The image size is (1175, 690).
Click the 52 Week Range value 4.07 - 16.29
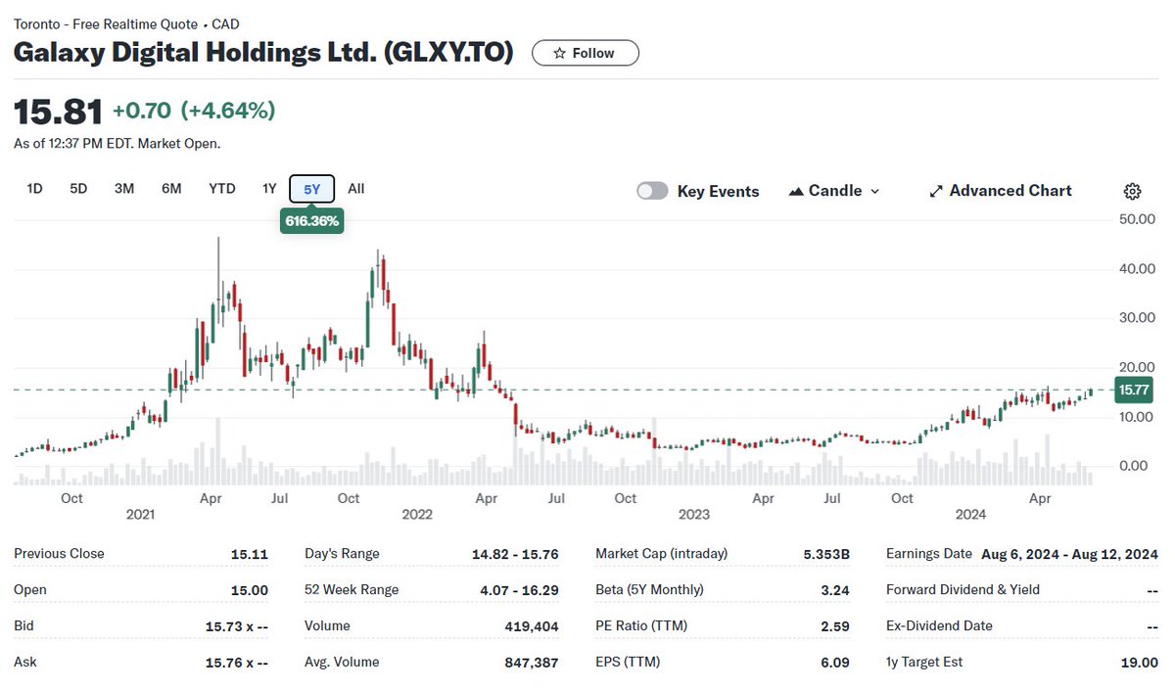tap(519, 589)
